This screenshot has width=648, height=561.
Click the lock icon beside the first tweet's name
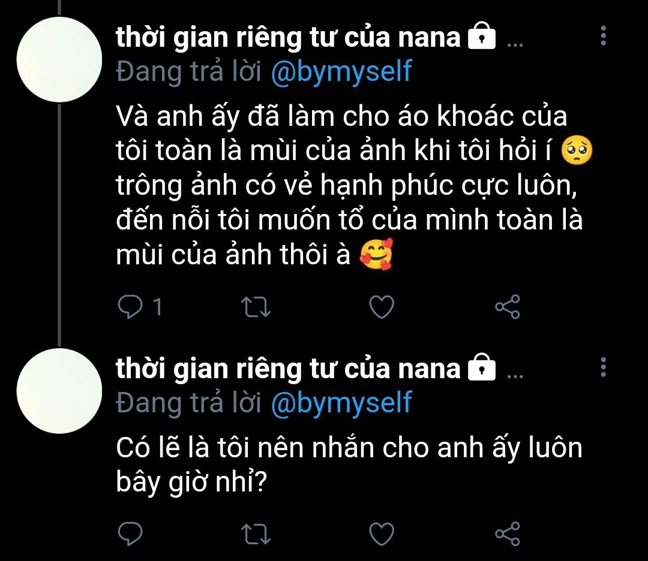[481, 36]
